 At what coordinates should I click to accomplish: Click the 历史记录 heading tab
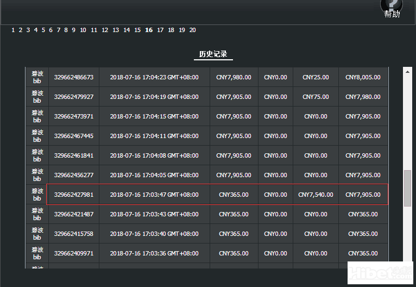[x=213, y=54]
